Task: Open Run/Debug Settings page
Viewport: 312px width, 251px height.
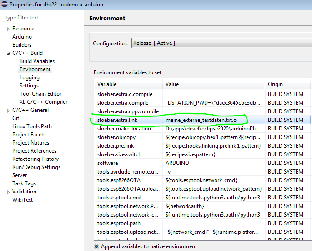Action: pos(36,167)
